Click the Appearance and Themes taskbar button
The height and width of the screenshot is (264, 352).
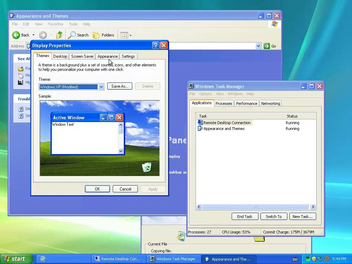tap(229, 259)
